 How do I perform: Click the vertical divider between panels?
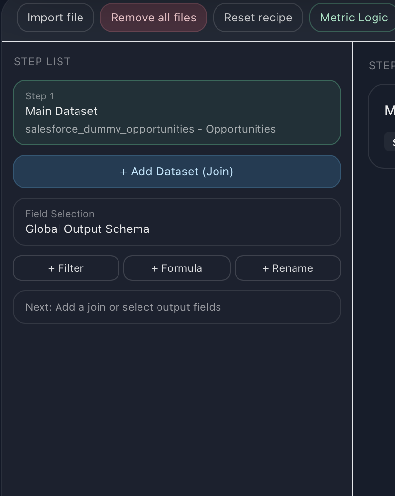(352, 268)
